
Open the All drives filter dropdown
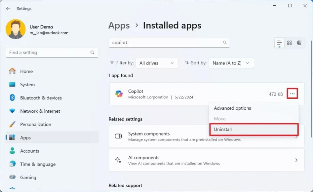(x=157, y=63)
